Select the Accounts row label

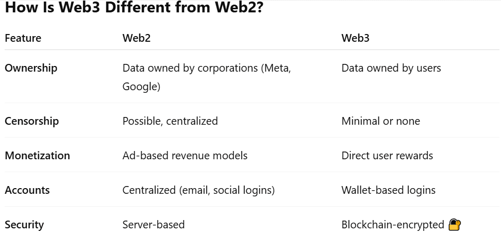pos(27,190)
